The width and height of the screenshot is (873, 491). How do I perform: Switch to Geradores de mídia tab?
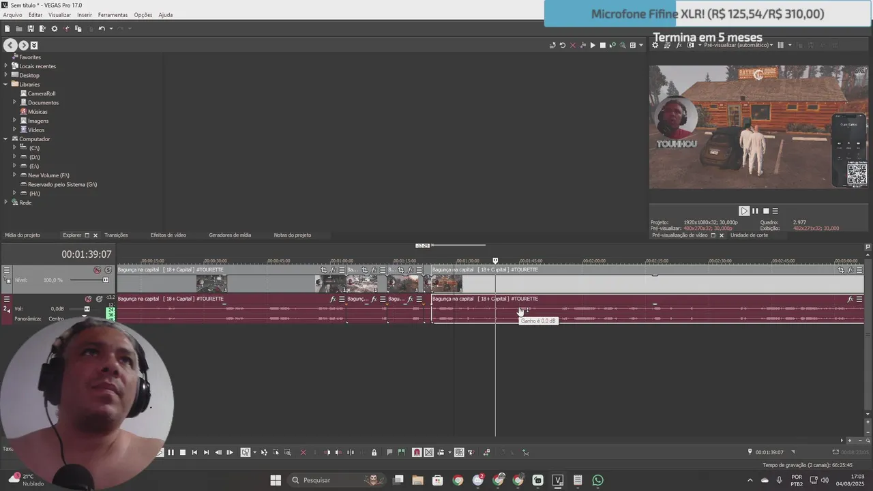click(230, 235)
